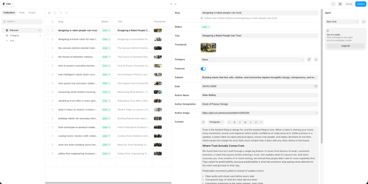The image size is (368, 184).
Task: Insert a block quote
Action: tap(245, 122)
